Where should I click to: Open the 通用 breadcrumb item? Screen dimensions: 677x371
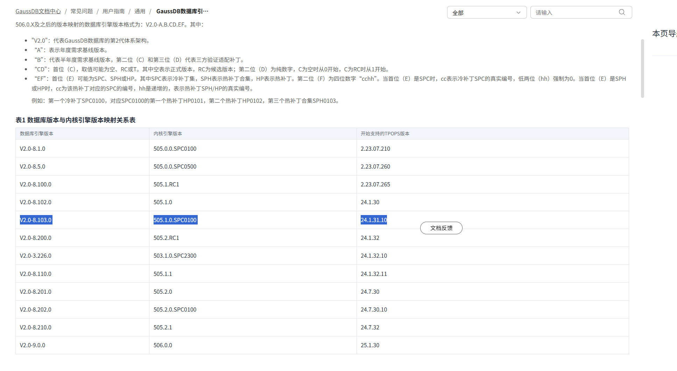[x=140, y=11]
